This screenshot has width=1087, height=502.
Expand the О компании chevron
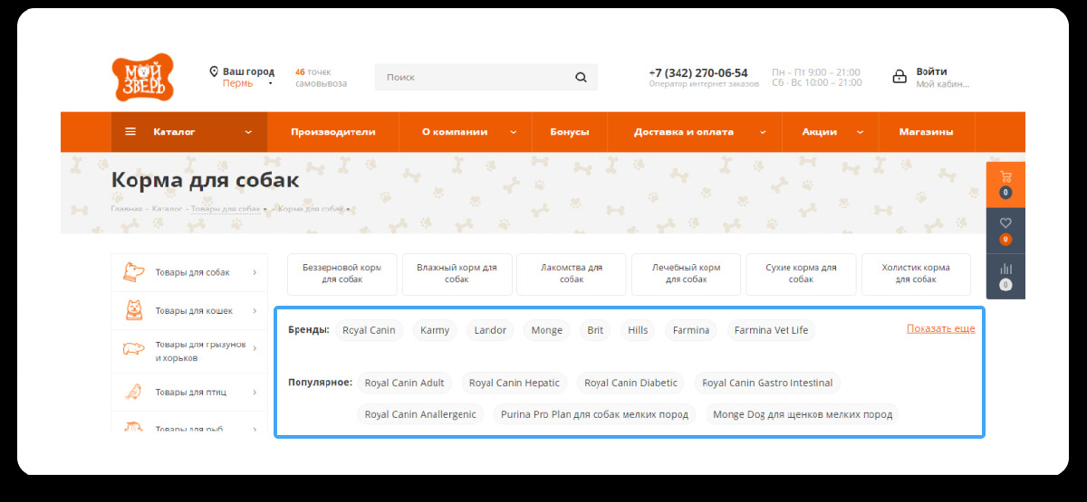(x=514, y=132)
